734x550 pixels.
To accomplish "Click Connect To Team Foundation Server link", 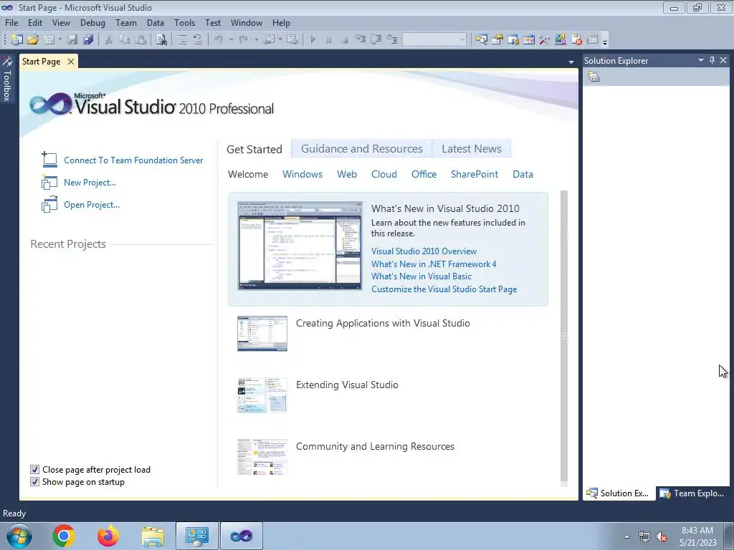I will coord(133,160).
